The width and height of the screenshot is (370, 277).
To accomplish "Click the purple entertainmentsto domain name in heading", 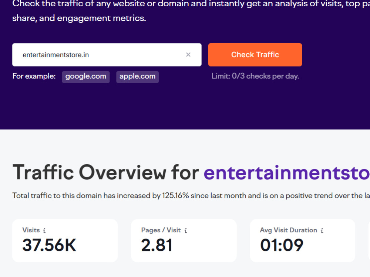I will pos(287,172).
